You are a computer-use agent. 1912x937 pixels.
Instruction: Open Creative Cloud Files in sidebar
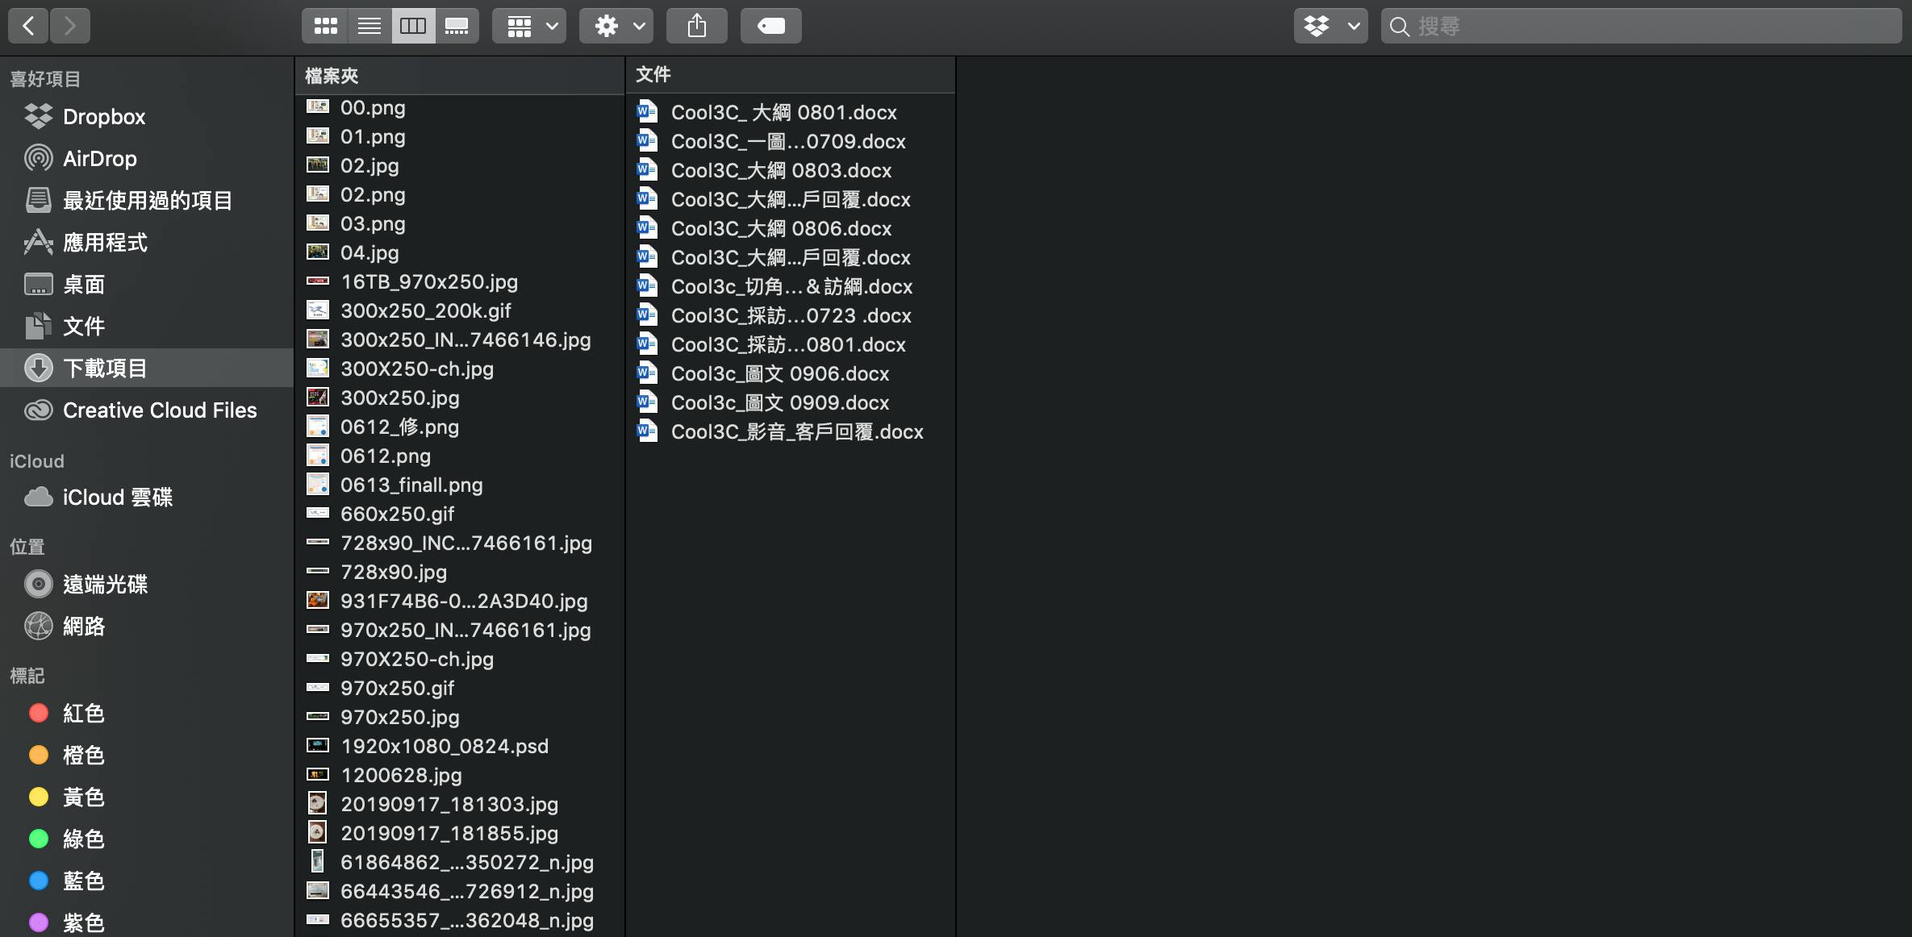tap(159, 410)
